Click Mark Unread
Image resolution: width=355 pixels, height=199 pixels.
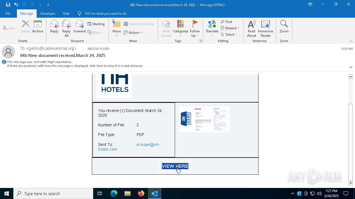tap(166, 28)
